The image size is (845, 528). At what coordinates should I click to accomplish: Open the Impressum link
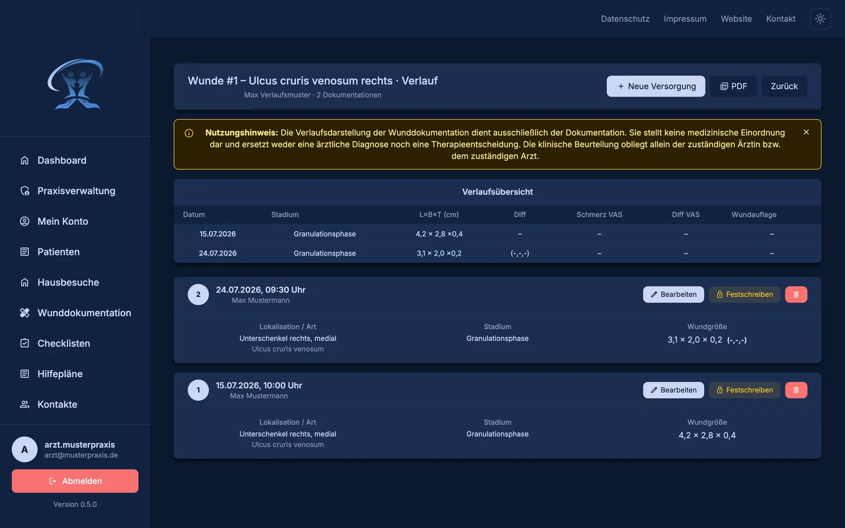pyautogui.click(x=685, y=18)
